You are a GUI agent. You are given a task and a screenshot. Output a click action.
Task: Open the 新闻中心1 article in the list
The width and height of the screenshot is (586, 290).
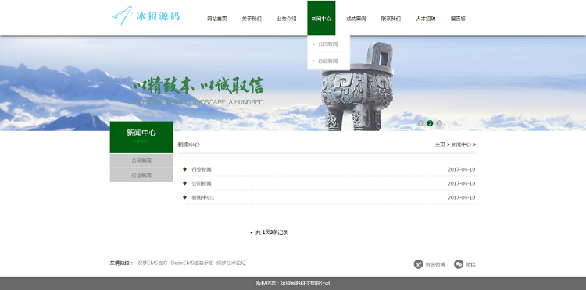click(203, 197)
